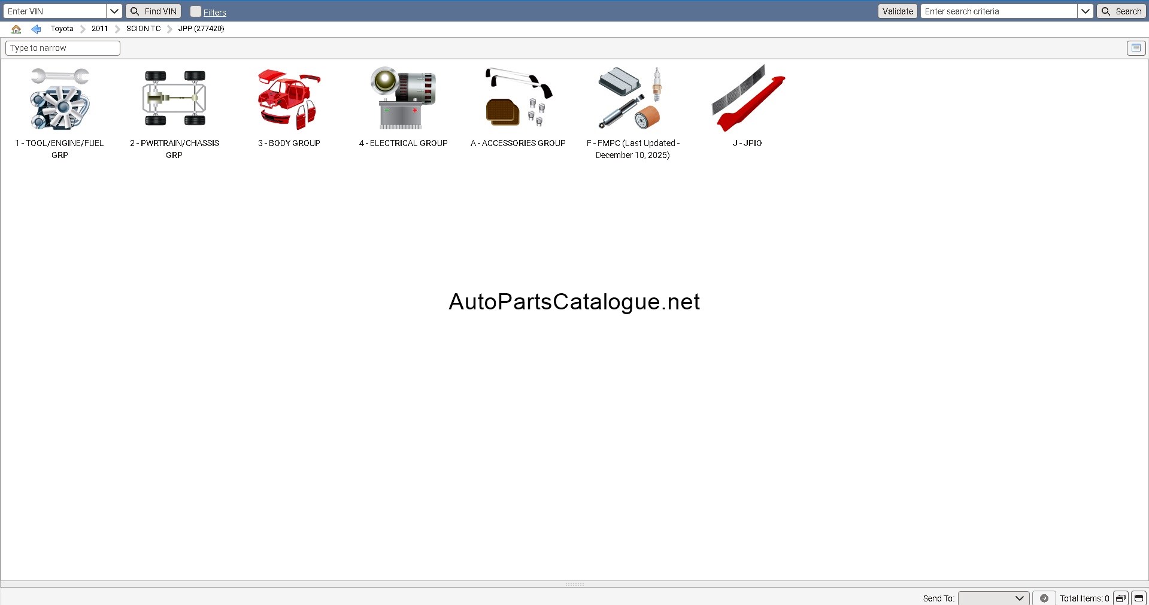Expand the VIN history dropdown arrow
The image size is (1149, 605).
[114, 11]
